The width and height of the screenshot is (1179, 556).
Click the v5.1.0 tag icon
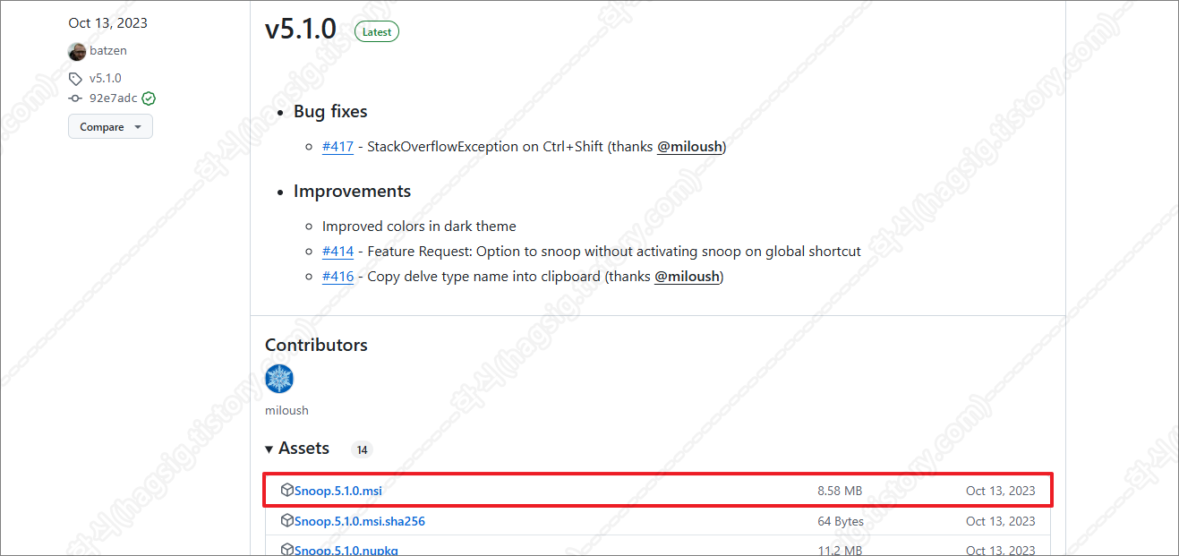76,78
